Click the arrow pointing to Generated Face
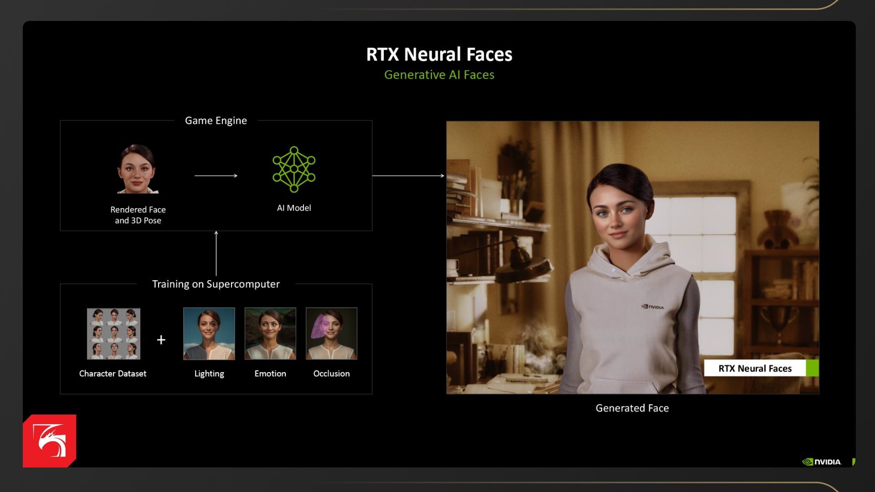The height and width of the screenshot is (492, 875). (408, 176)
